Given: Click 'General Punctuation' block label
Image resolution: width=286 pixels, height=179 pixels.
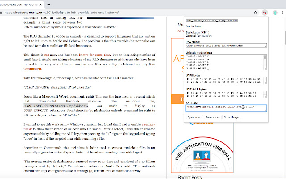Looking at the screenshot, I should coord(198,36).
